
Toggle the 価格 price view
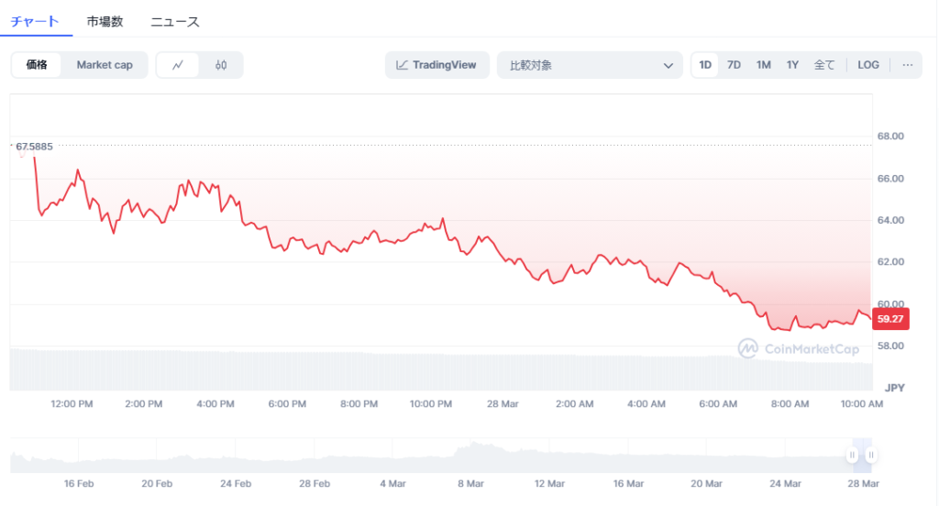click(x=37, y=65)
